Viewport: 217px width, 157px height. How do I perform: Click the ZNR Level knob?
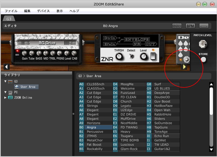click(144, 56)
